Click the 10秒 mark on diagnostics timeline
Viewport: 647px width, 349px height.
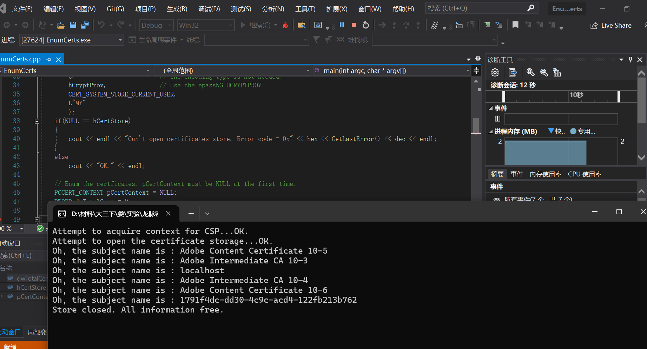(576, 95)
